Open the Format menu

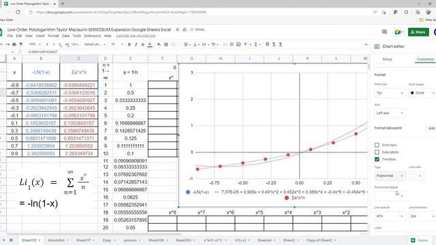(53, 36)
